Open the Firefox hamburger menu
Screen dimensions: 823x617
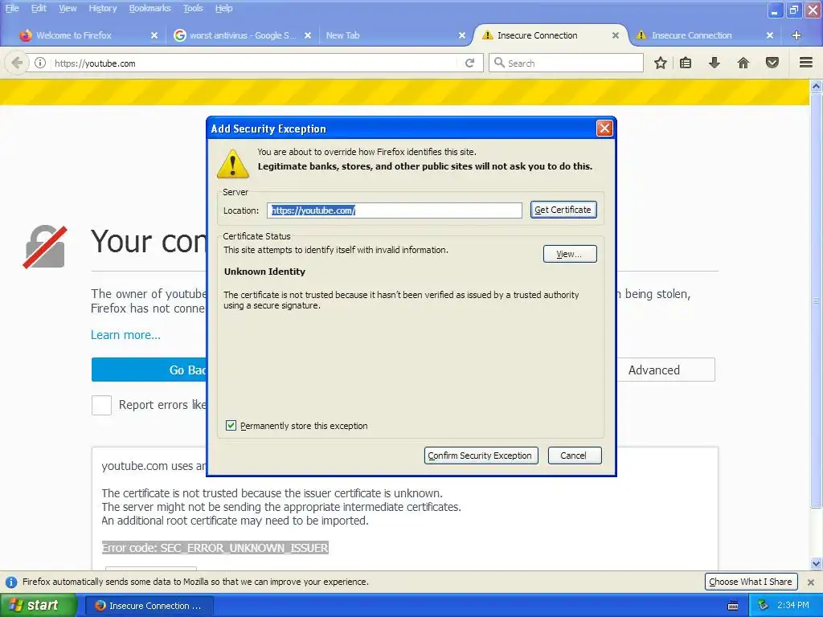[806, 63]
